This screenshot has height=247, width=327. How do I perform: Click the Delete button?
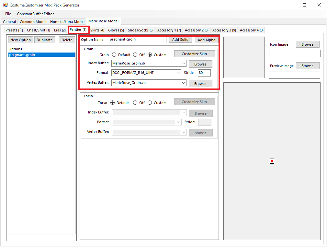[x=67, y=40]
